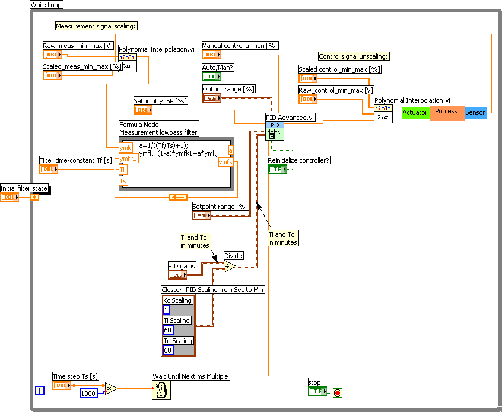Click the red loop stop condition terminal

[x=338, y=392]
